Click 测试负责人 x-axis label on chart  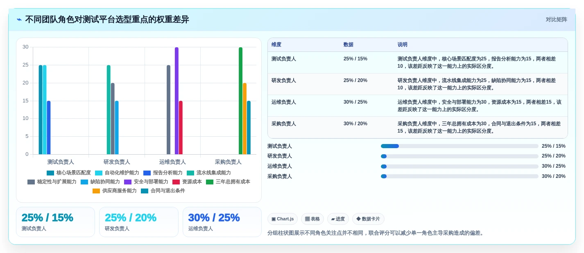tap(61, 162)
